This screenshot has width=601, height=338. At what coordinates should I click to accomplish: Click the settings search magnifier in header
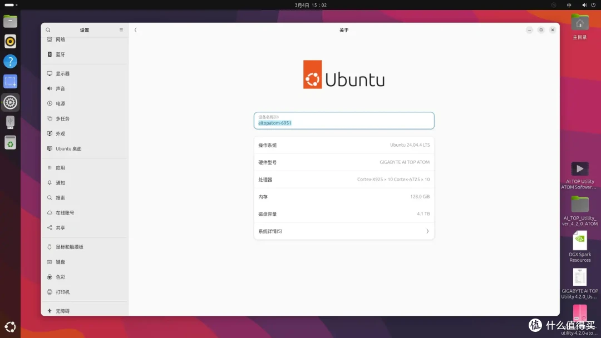point(48,30)
